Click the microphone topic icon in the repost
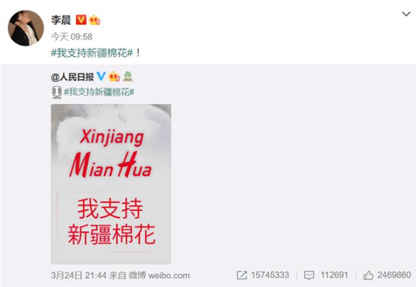416x287 pixels. (x=56, y=92)
